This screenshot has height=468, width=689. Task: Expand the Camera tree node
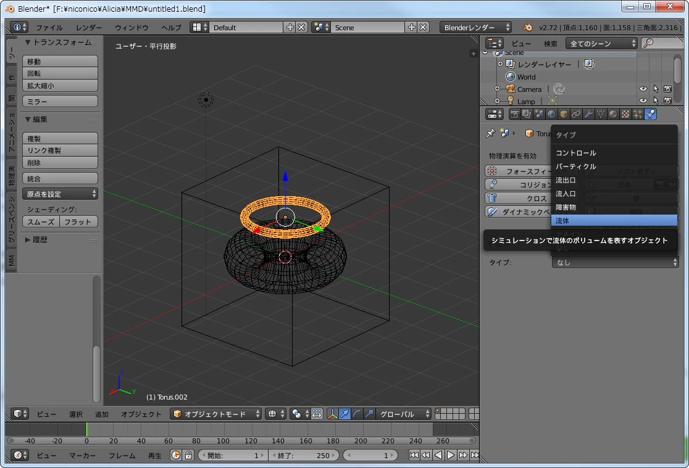(x=497, y=89)
